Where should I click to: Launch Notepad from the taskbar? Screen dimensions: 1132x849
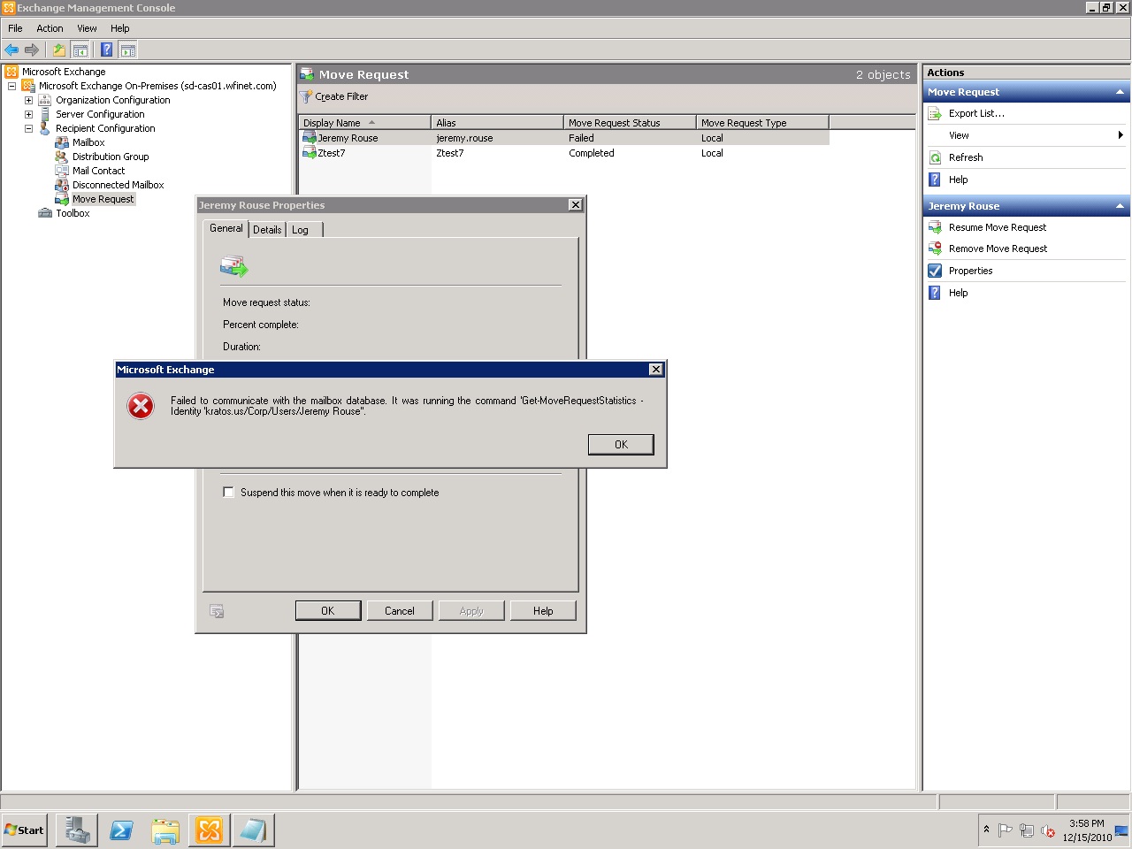pyautogui.click(x=254, y=830)
